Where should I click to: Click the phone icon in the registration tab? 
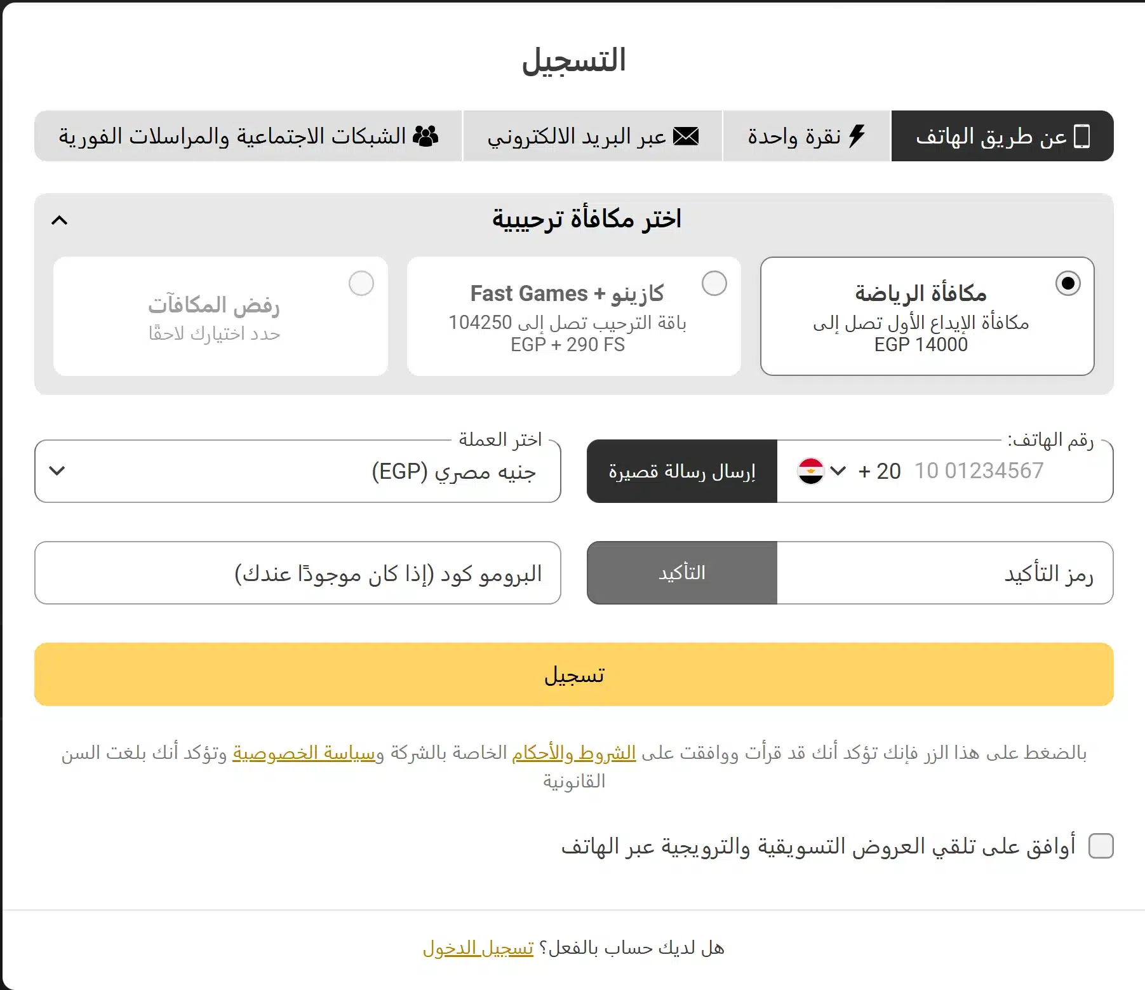click(1081, 136)
